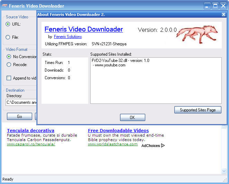Close the About Feneris Video Downloader dialog

(223, 14)
